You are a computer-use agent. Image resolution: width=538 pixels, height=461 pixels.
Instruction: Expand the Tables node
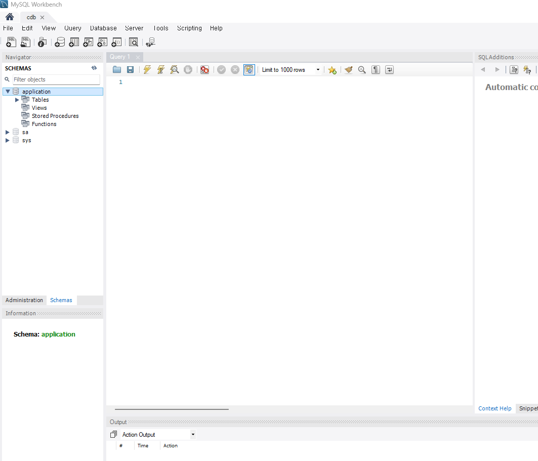click(x=17, y=100)
